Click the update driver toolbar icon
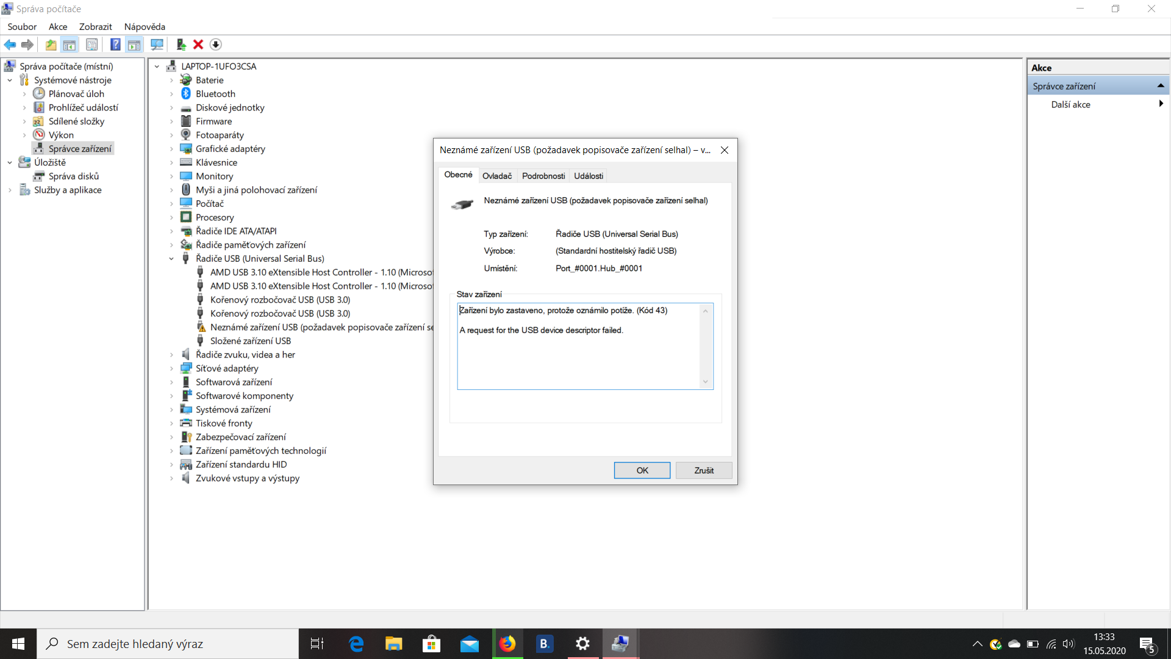The width and height of the screenshot is (1171, 659). click(181, 45)
